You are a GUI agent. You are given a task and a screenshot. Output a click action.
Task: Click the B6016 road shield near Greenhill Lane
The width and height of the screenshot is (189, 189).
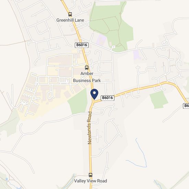point(82,45)
